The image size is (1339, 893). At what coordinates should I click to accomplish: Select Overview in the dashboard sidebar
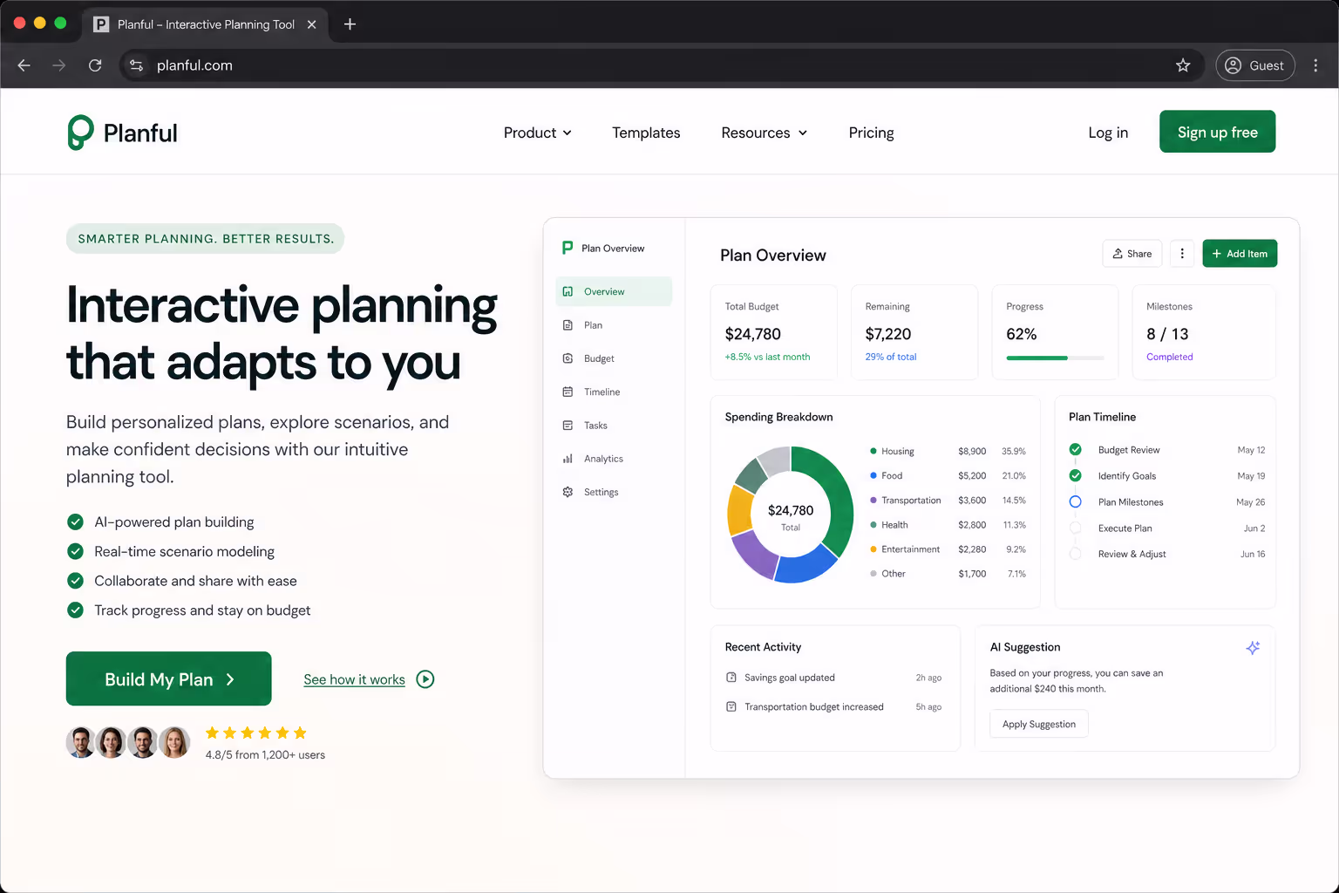614,292
